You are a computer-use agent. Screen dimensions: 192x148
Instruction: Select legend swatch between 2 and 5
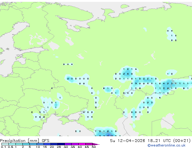pyautogui.click(x=26, y=144)
